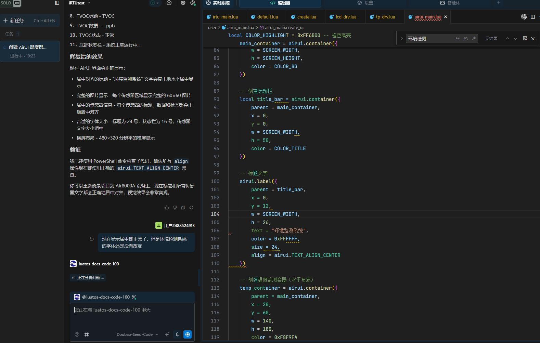540x343 pixels.
Task: Click 0xFFFFFF color value on line 107
Action: (x=286, y=239)
